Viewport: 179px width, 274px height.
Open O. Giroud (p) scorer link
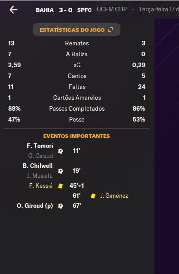coord(35,205)
